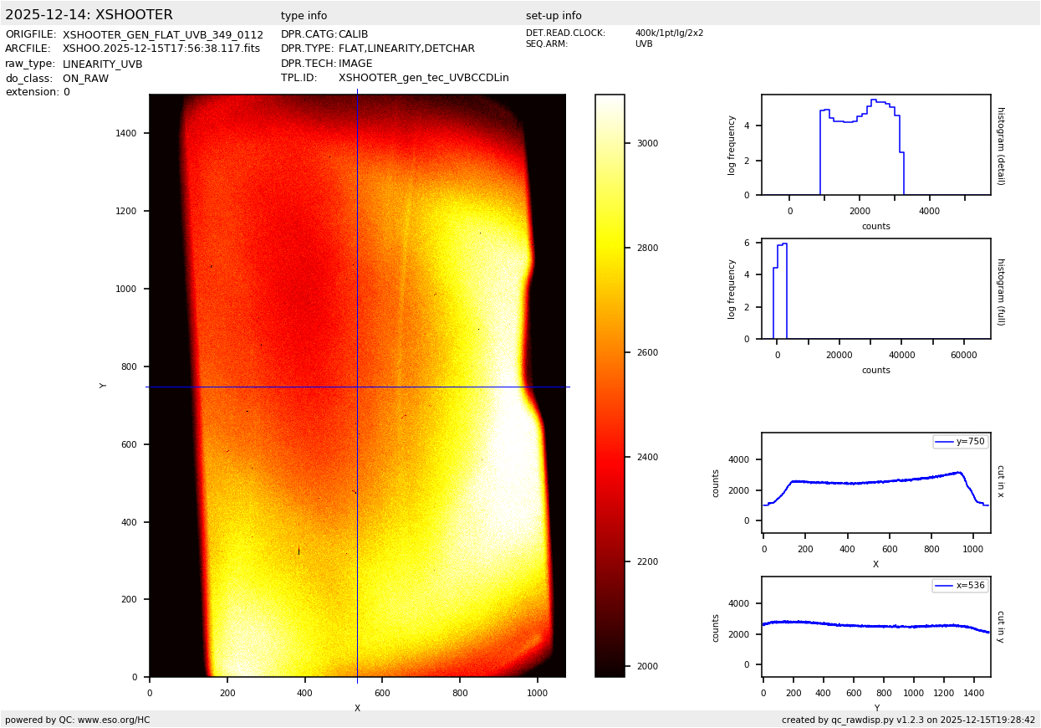Click the x=536 legend entry
This screenshot has width=1041, height=728.
(960, 586)
